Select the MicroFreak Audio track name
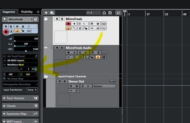This screenshot has height=123, width=190. click(79, 48)
